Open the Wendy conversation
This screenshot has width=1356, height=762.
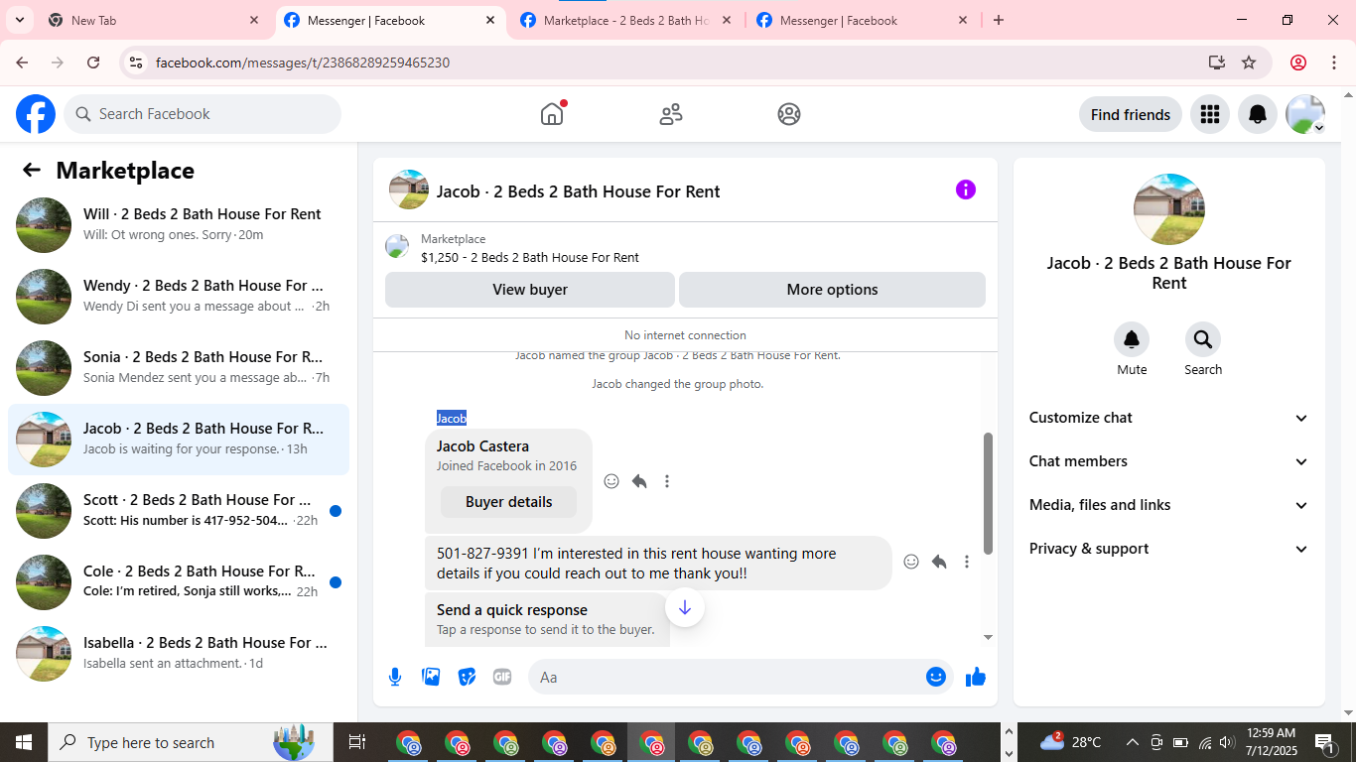[x=179, y=297]
